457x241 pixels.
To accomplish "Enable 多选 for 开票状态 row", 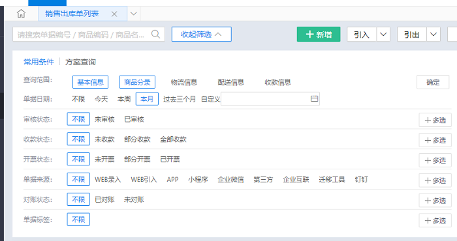I will [x=435, y=160].
